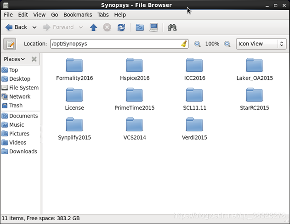Open the Forward history dropdown arrow
The image size is (290, 224).
pos(81,28)
